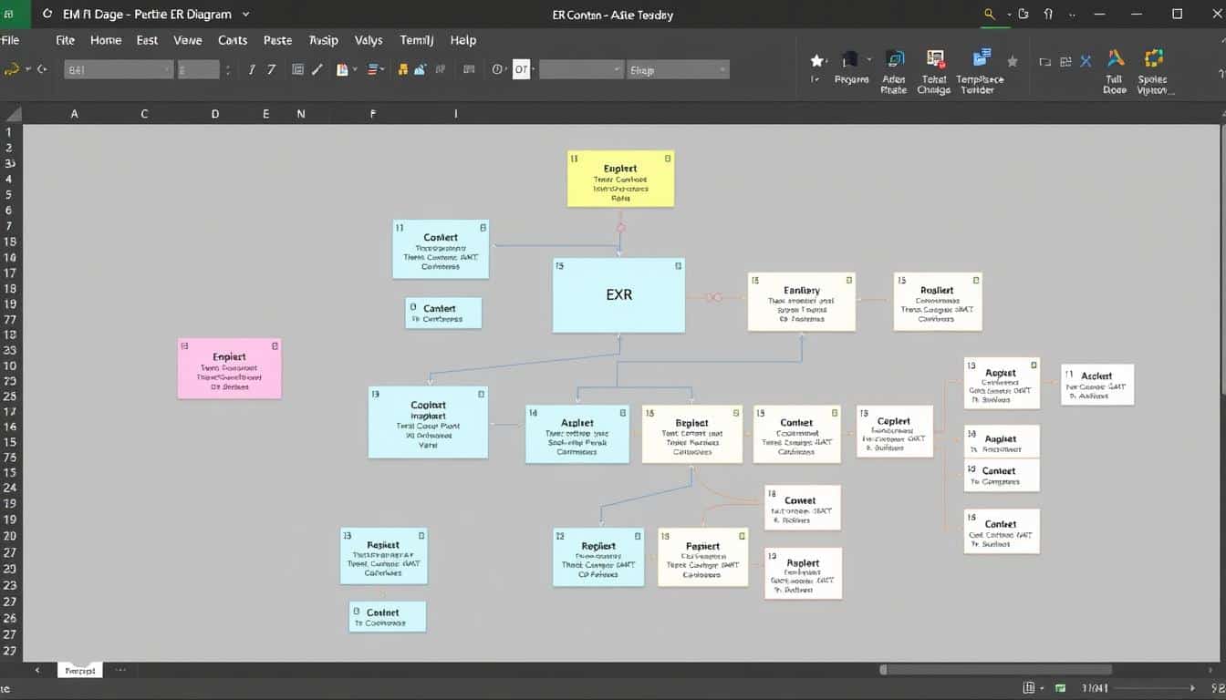Viewport: 1226px width, 700px height.
Task: Select the central EXR entity box
Action: 618,295
